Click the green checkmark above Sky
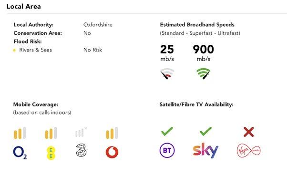The width and height of the screenshot is (287, 177). tap(206, 131)
